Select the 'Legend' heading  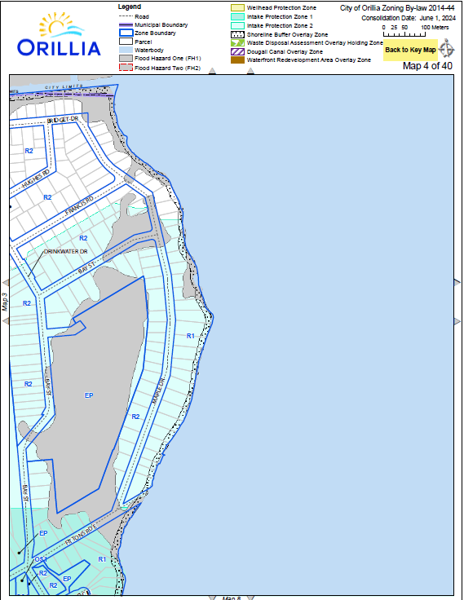tap(130, 7)
